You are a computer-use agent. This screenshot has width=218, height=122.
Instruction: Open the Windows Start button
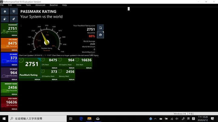click(4, 119)
